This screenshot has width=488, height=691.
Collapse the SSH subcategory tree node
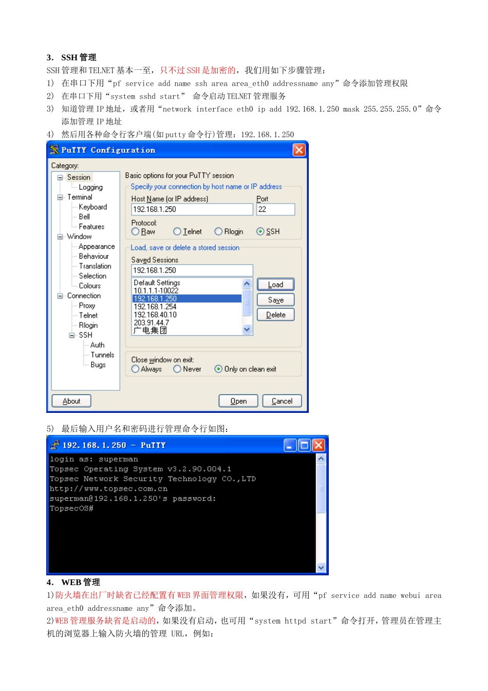point(72,335)
